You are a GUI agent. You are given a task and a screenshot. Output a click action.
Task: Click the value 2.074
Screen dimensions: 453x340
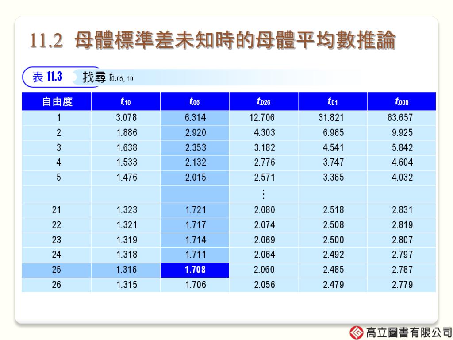(x=265, y=225)
